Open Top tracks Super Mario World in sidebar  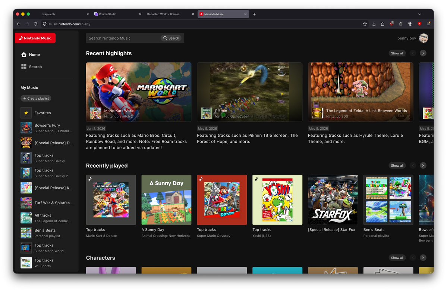click(47, 248)
